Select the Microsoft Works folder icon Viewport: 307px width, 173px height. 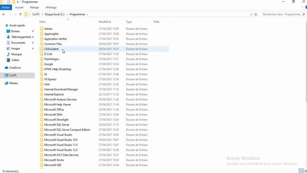[42, 160]
